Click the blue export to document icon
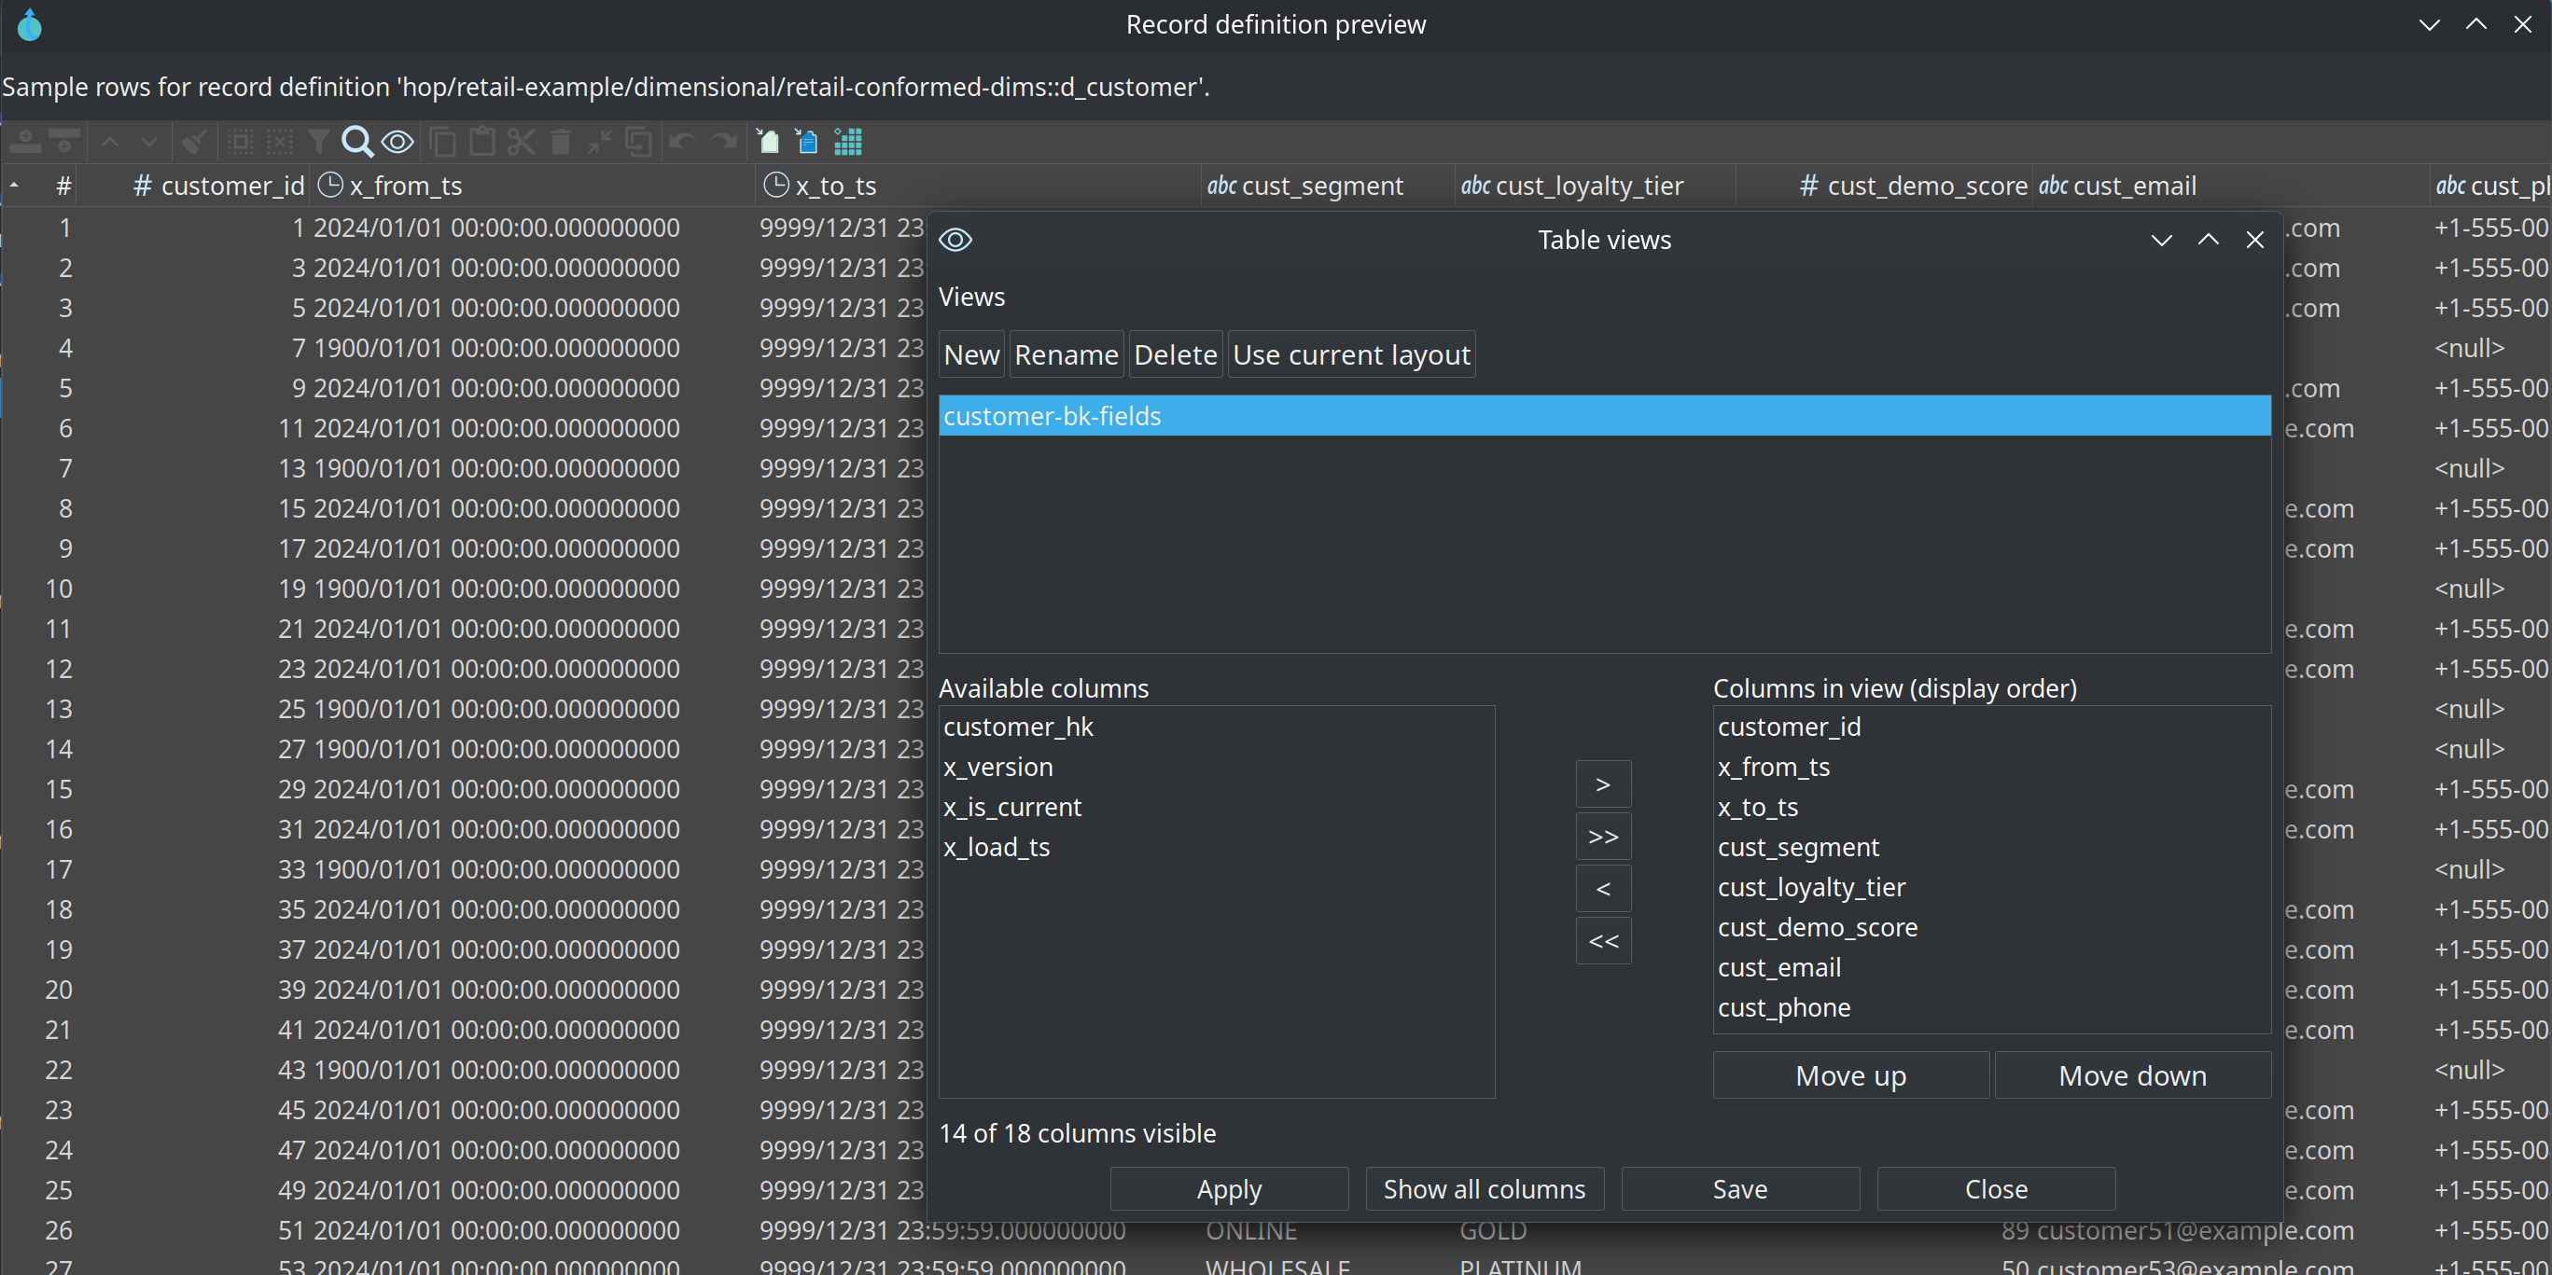Viewport: 2552px width, 1275px height. click(806, 142)
